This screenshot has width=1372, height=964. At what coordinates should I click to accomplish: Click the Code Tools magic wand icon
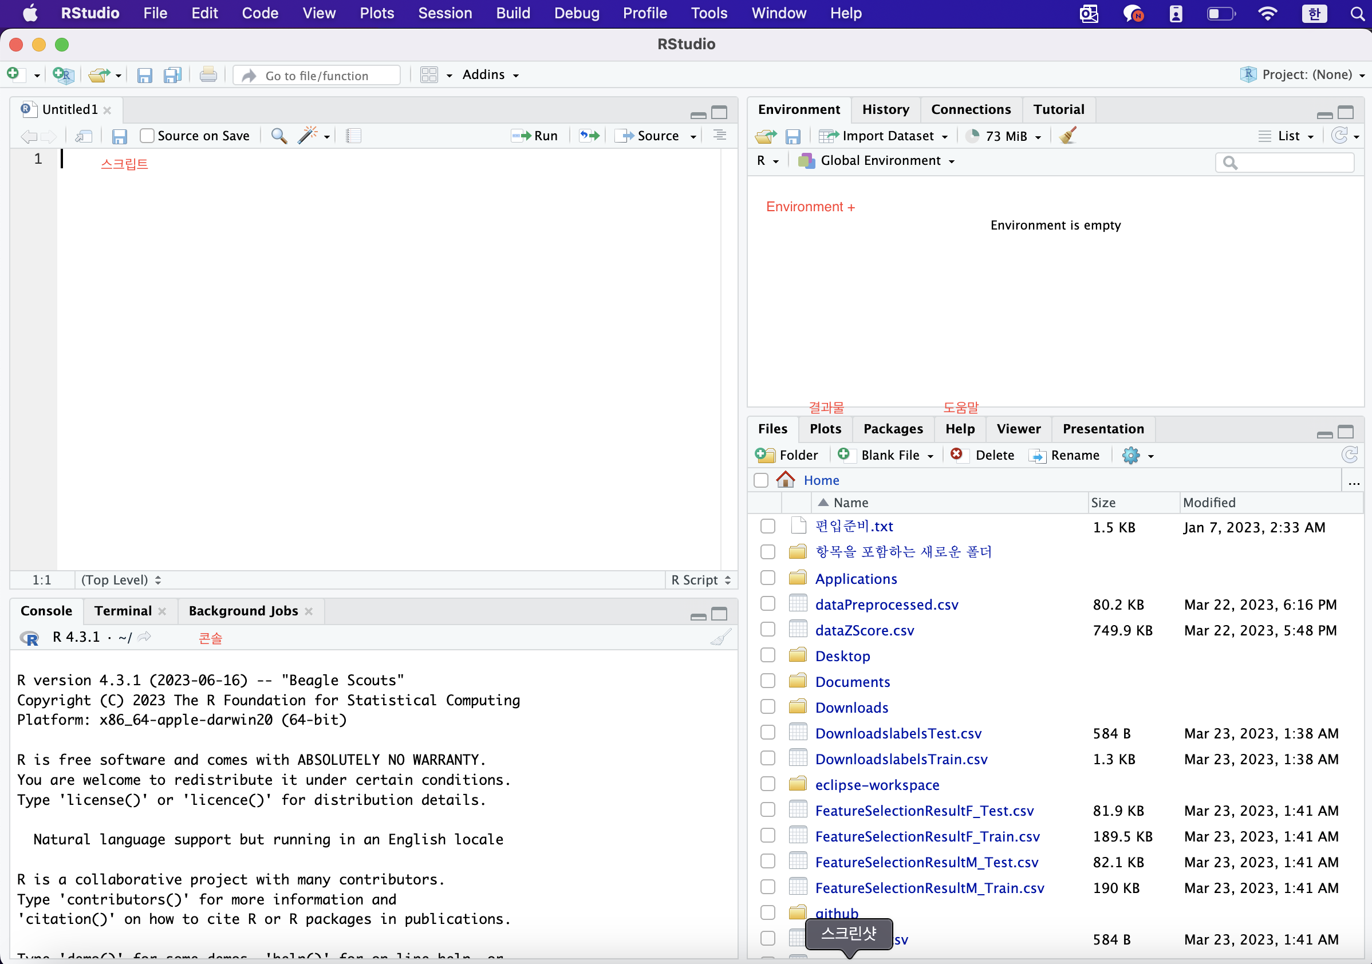[x=308, y=135]
